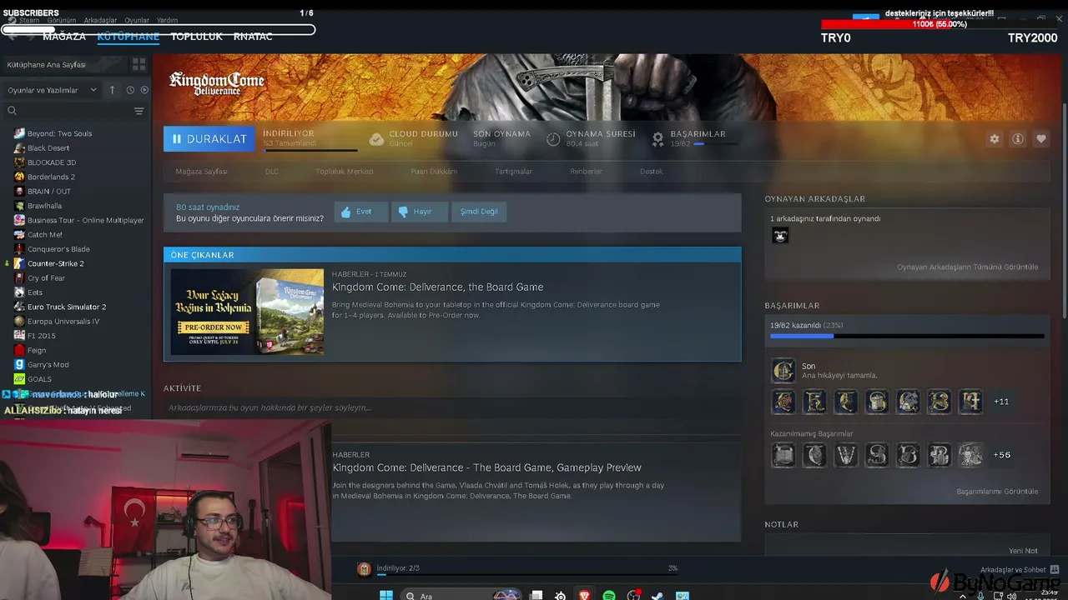Recommend the game with Evet button
The height and width of the screenshot is (600, 1068).
coord(361,212)
